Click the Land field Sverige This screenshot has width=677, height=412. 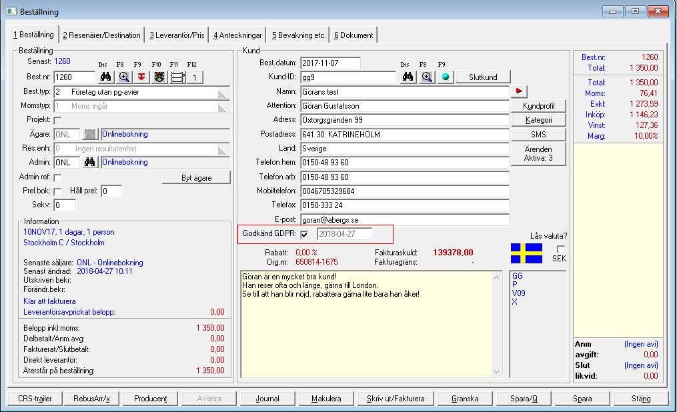click(x=405, y=149)
